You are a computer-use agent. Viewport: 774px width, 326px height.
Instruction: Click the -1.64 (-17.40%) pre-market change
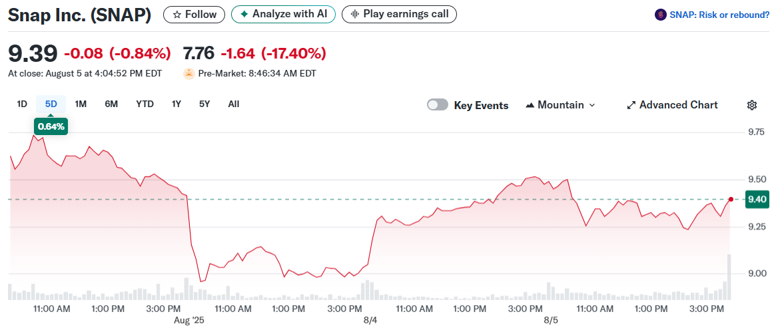(274, 53)
